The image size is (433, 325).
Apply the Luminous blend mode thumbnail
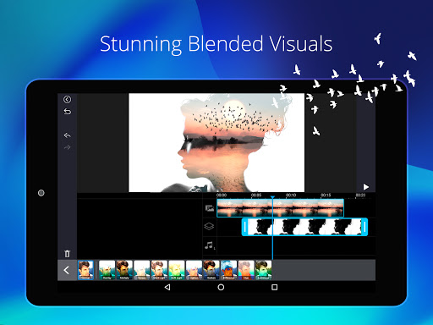click(263, 270)
